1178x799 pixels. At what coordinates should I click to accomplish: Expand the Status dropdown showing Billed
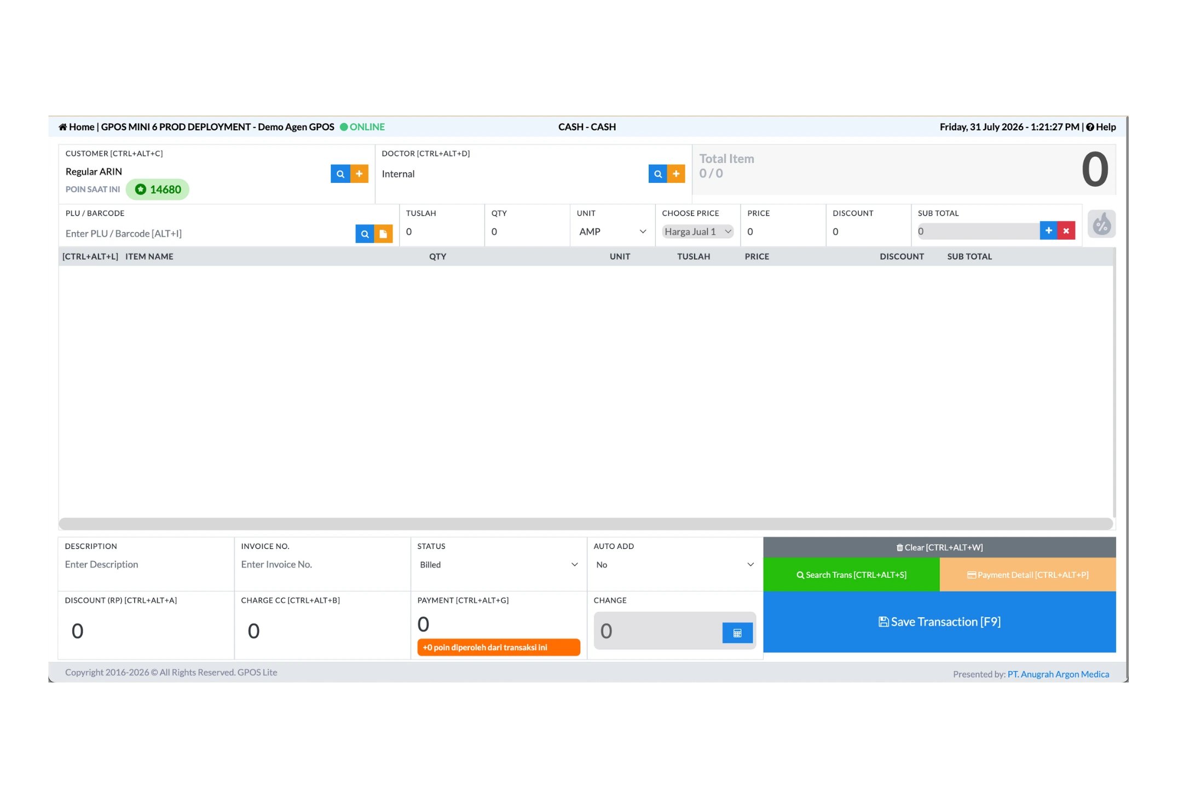tap(498, 565)
